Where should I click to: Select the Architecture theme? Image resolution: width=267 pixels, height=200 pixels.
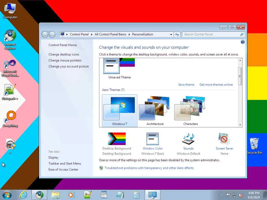(155, 110)
